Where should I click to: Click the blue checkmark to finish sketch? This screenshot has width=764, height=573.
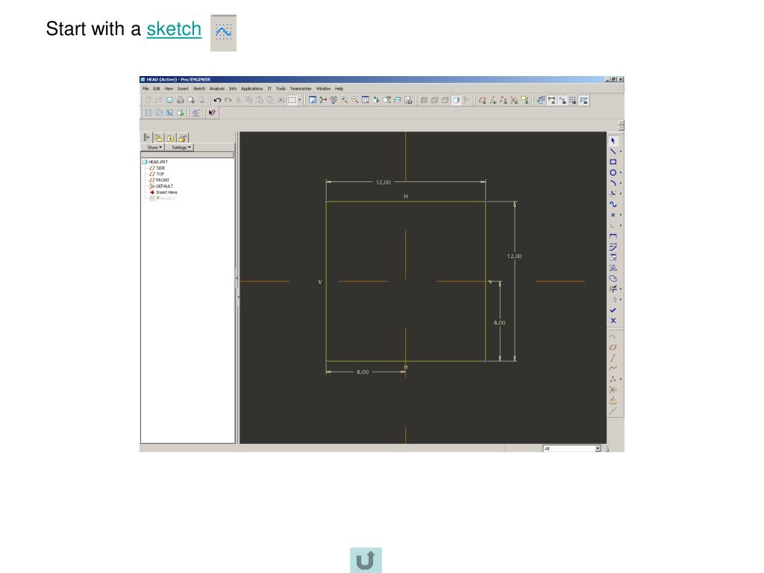click(x=613, y=310)
